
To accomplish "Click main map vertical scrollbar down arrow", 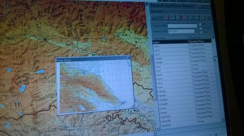I will click(x=158, y=129).
